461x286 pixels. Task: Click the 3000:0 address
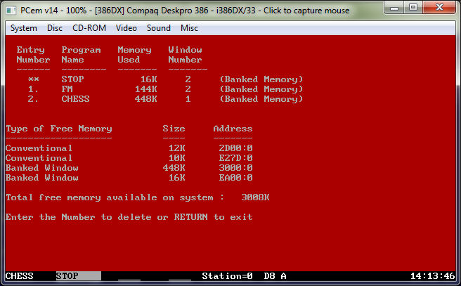click(x=236, y=168)
